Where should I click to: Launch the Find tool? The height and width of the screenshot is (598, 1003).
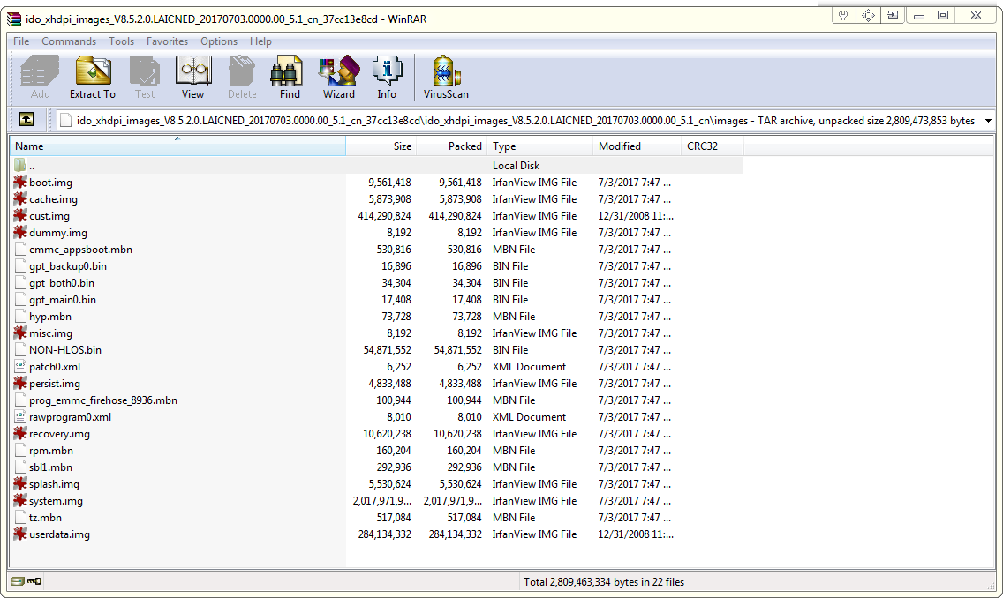[290, 78]
